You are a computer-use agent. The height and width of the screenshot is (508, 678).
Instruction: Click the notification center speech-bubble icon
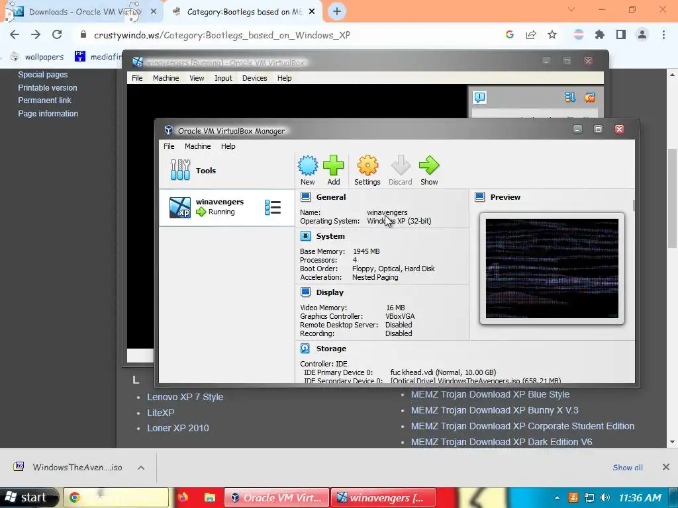pyautogui.click(x=480, y=97)
